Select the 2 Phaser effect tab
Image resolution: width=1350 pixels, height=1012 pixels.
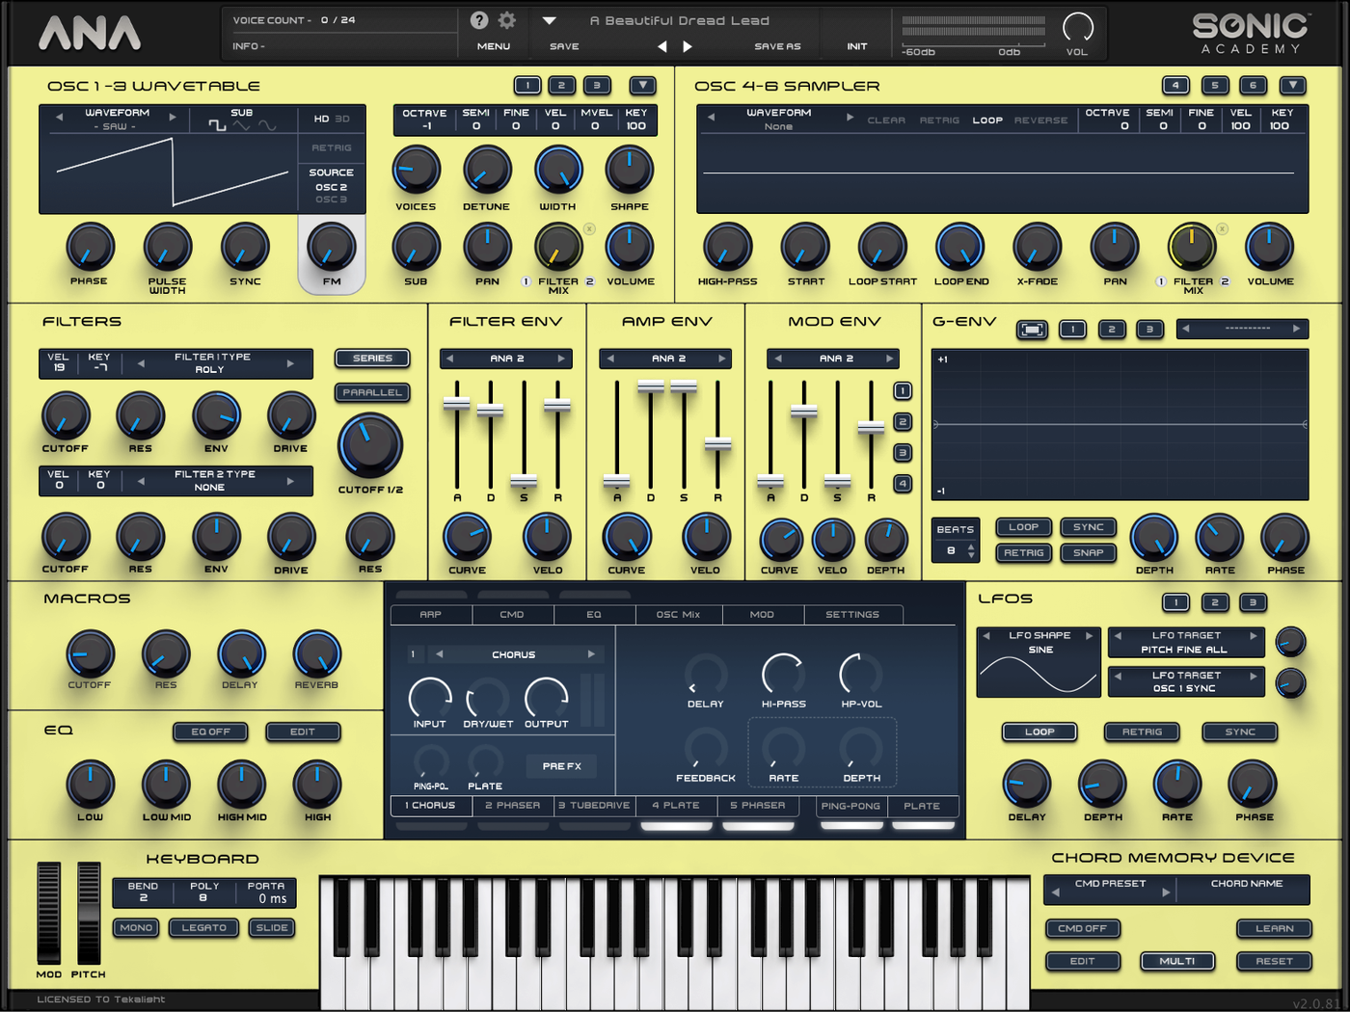513,806
